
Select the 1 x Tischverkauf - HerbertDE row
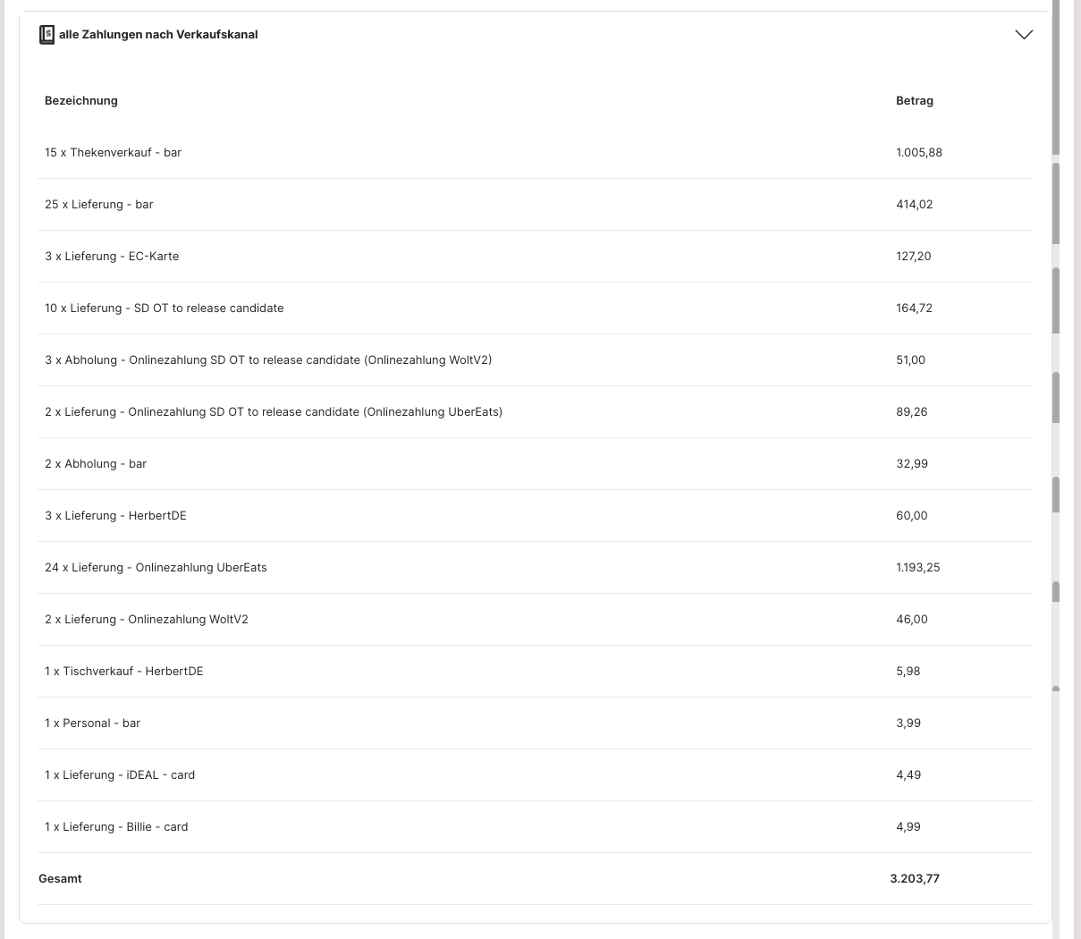124,672
